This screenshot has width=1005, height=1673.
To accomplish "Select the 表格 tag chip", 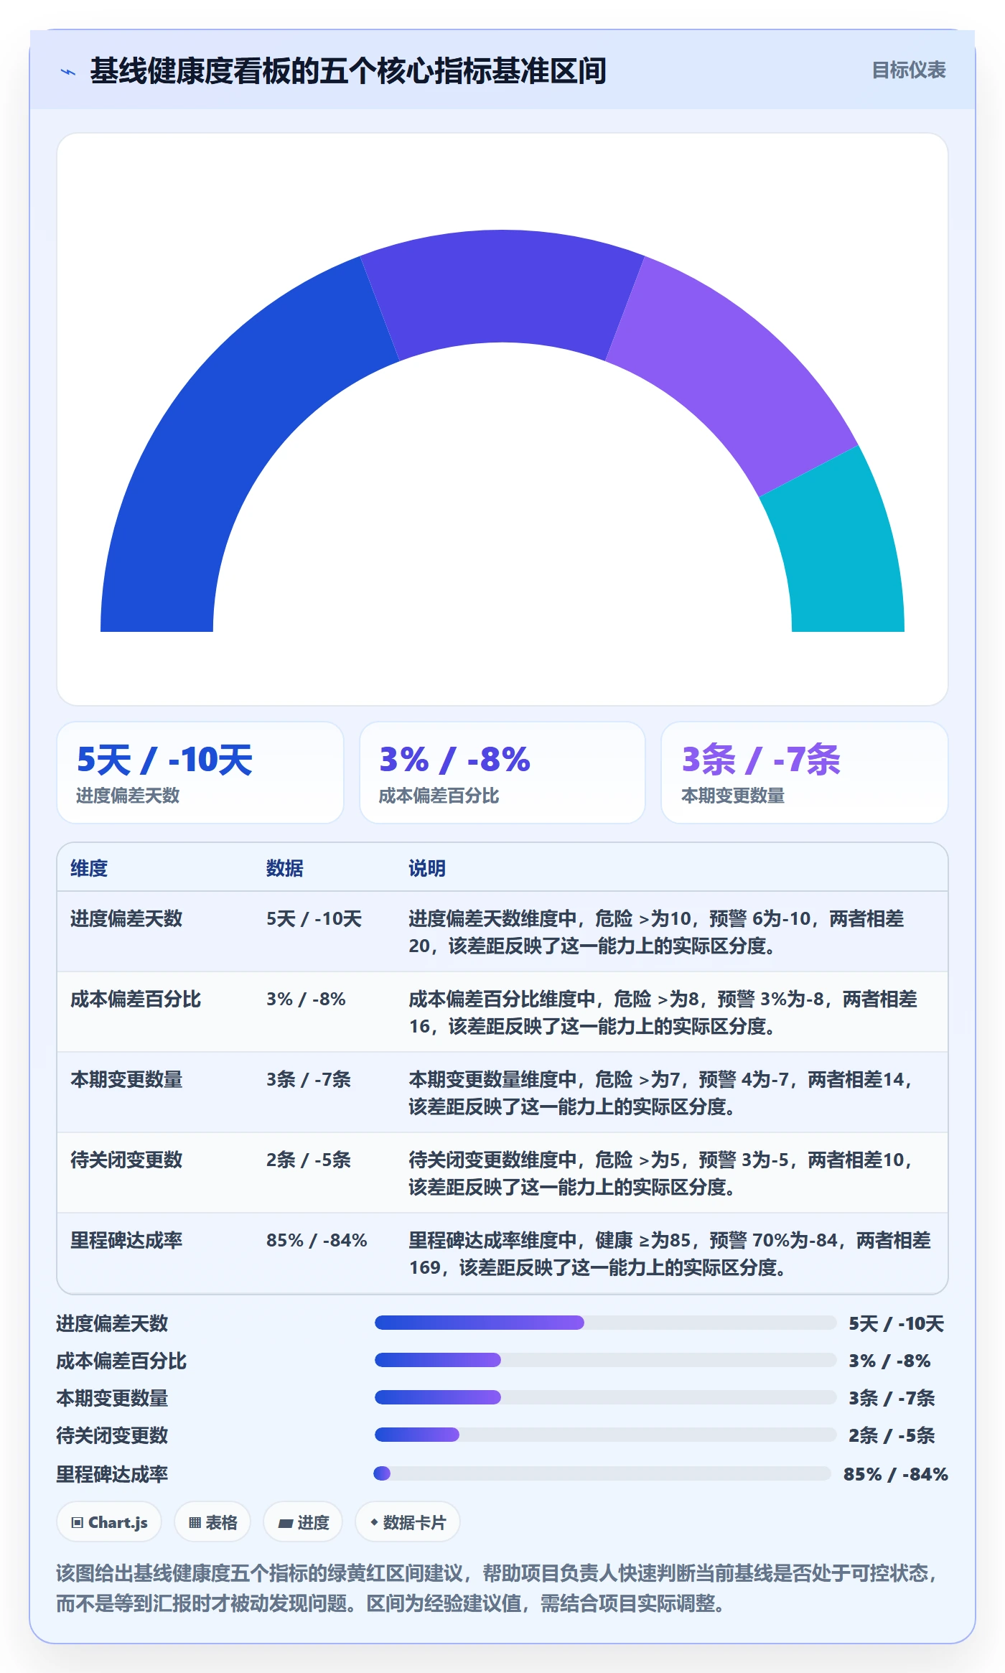I will (212, 1522).
